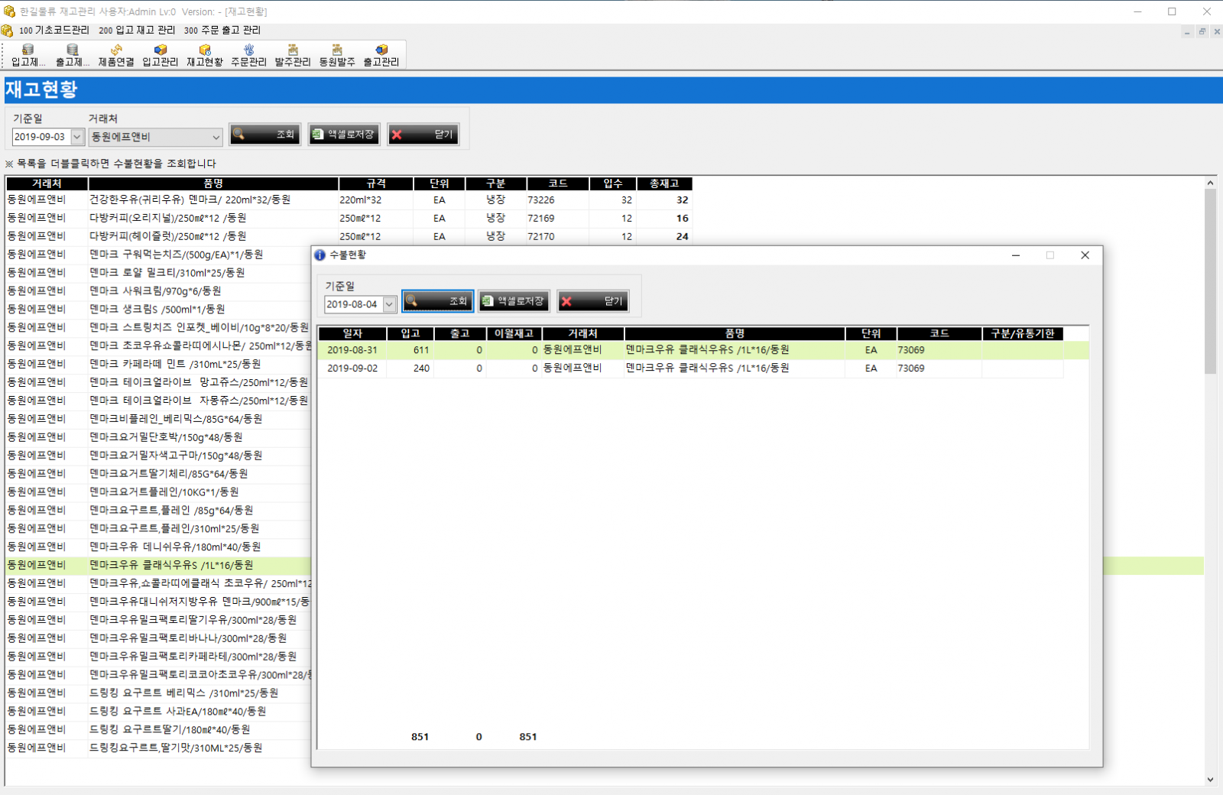Viewport: 1223px width, 795px height.
Task: Select row 덴마크 로얄 밀크티/310ml*25
Action: tap(158, 273)
